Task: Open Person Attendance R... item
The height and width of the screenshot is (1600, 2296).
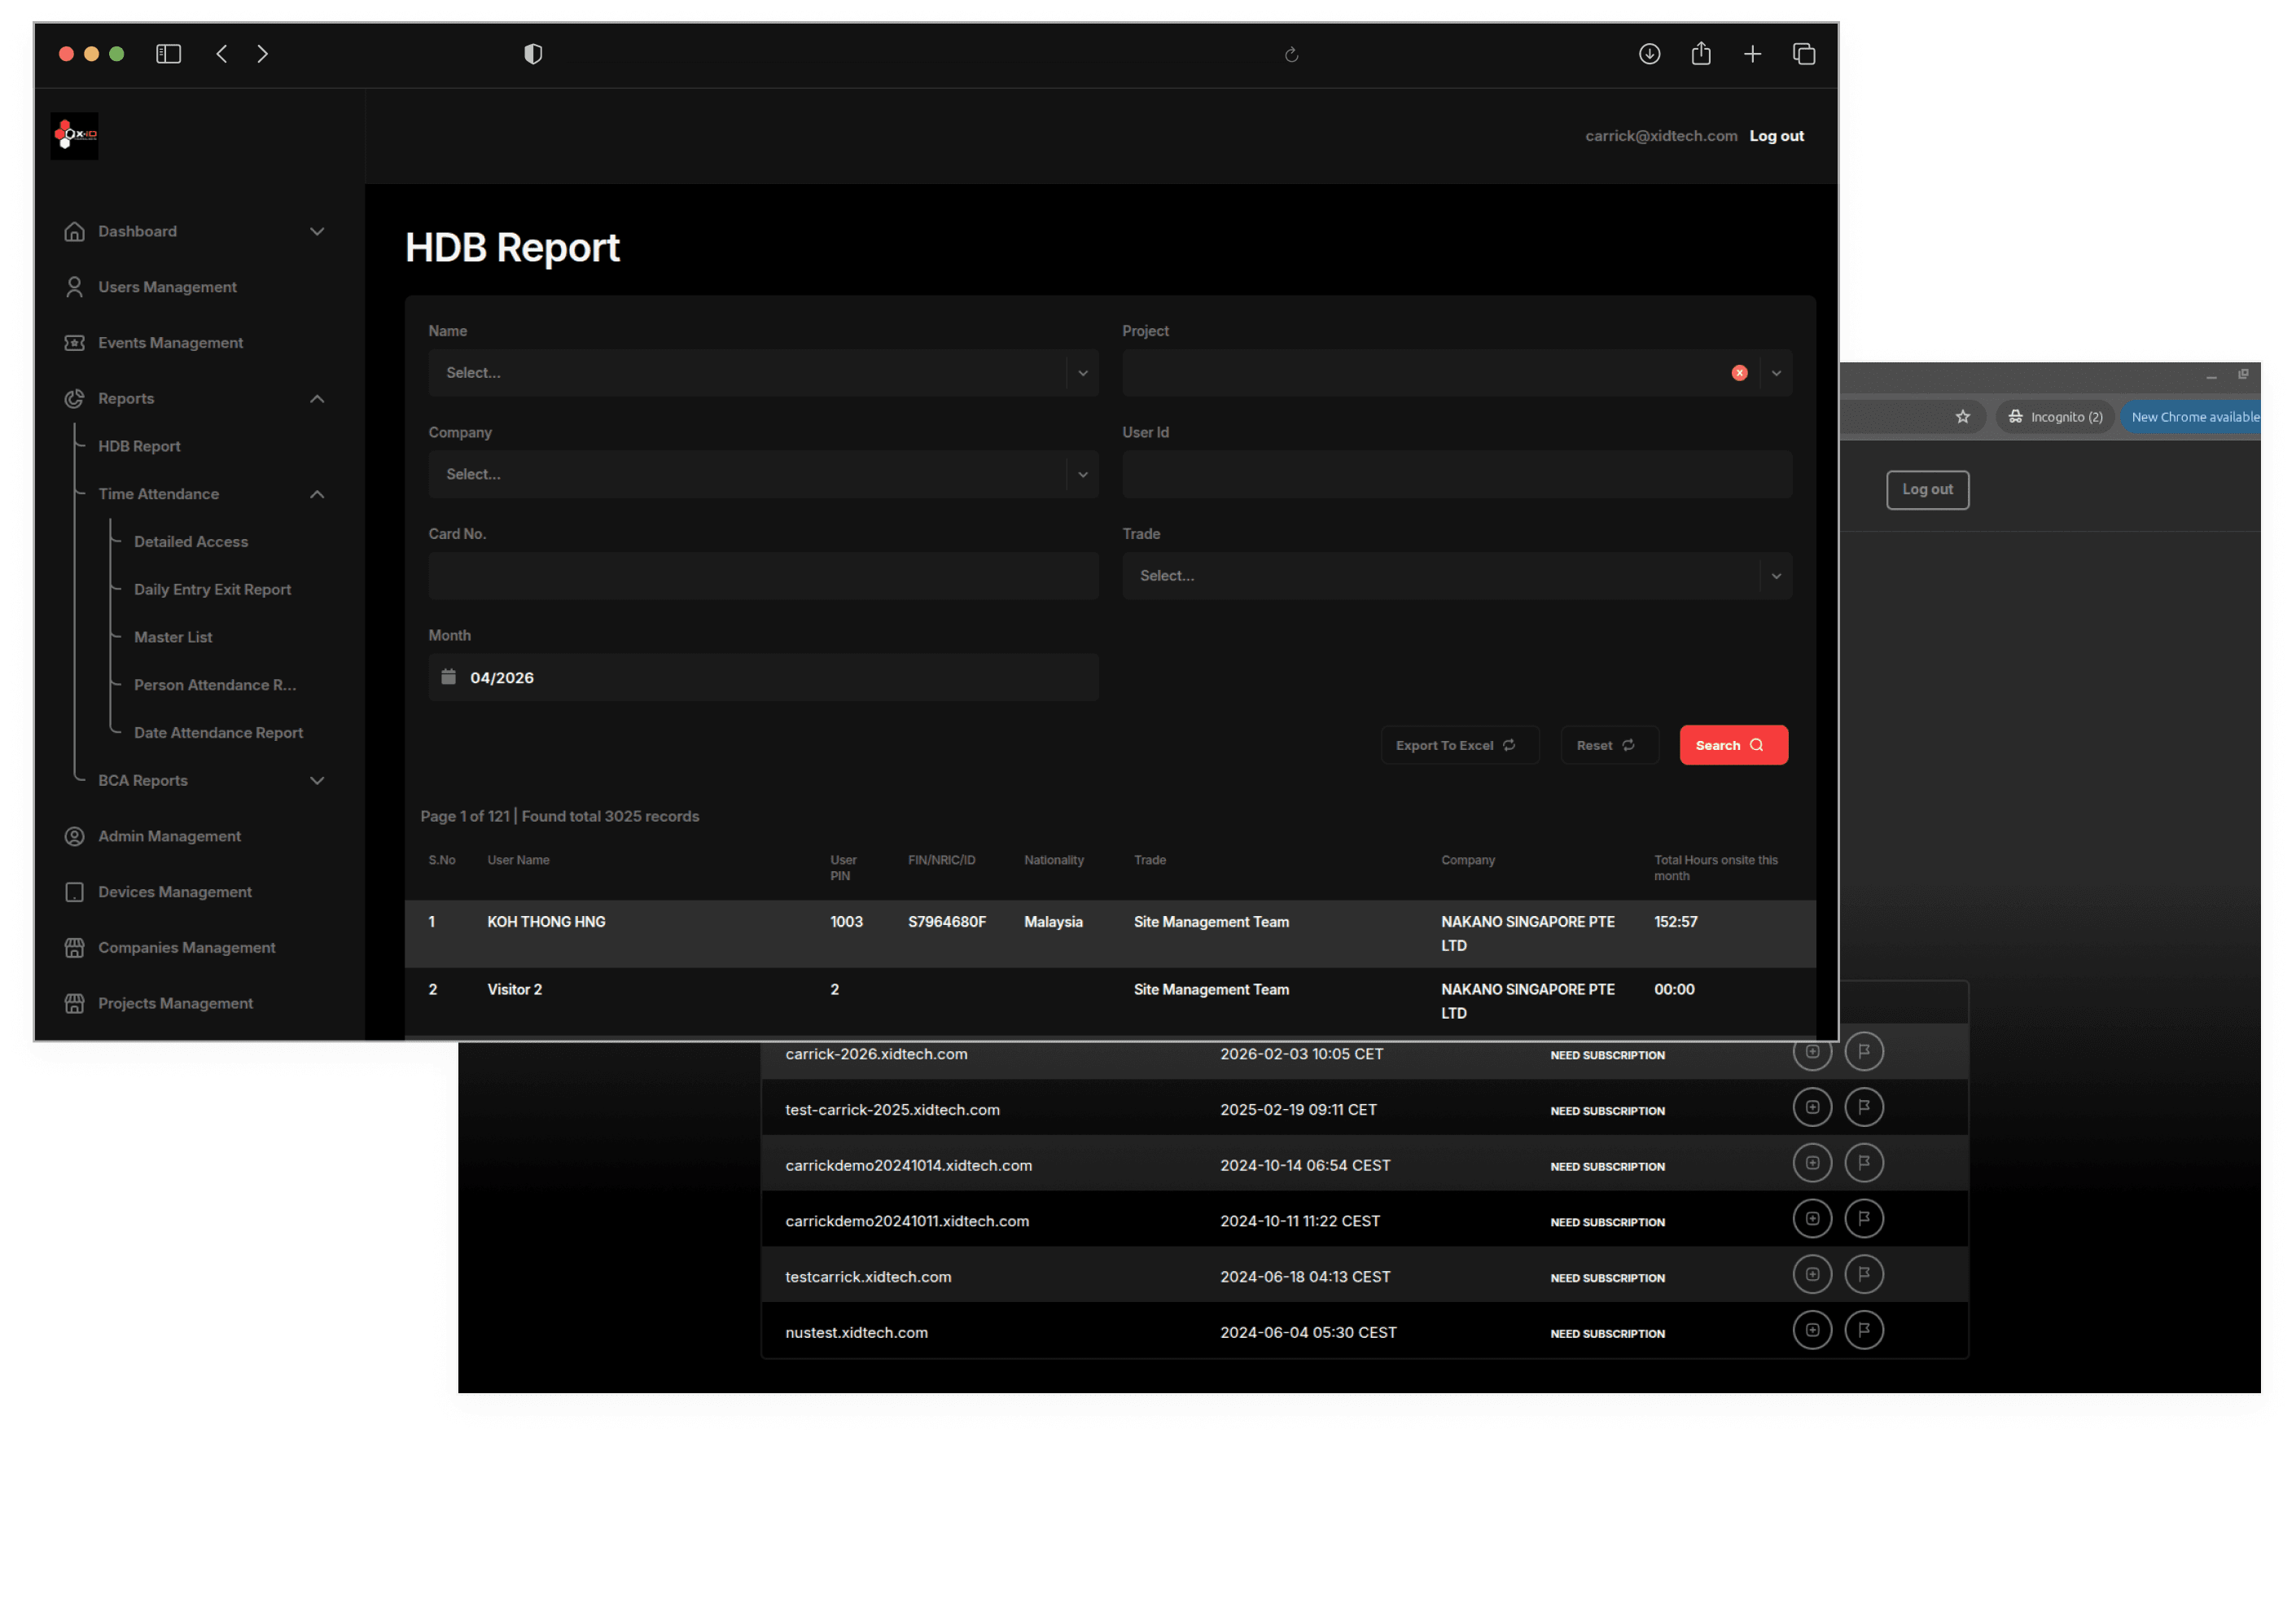Action: [x=215, y=685]
